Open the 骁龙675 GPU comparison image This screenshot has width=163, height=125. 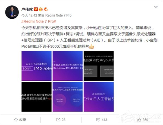[36, 97]
